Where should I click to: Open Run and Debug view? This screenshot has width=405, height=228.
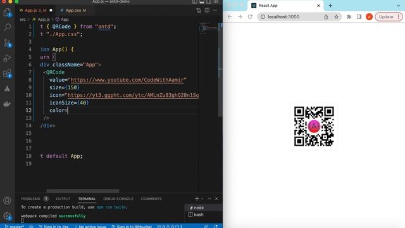click(7, 58)
